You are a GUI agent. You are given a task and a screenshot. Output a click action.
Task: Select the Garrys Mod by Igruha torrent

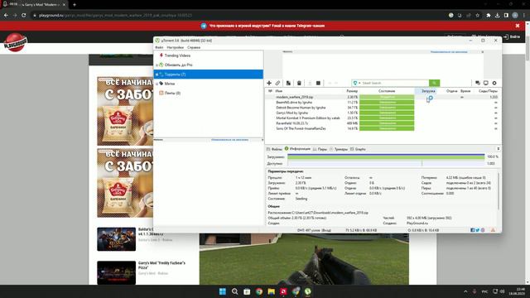[x=382, y=113]
